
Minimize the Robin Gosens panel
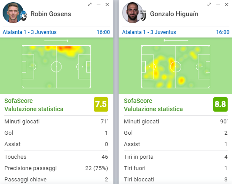point(99,4)
